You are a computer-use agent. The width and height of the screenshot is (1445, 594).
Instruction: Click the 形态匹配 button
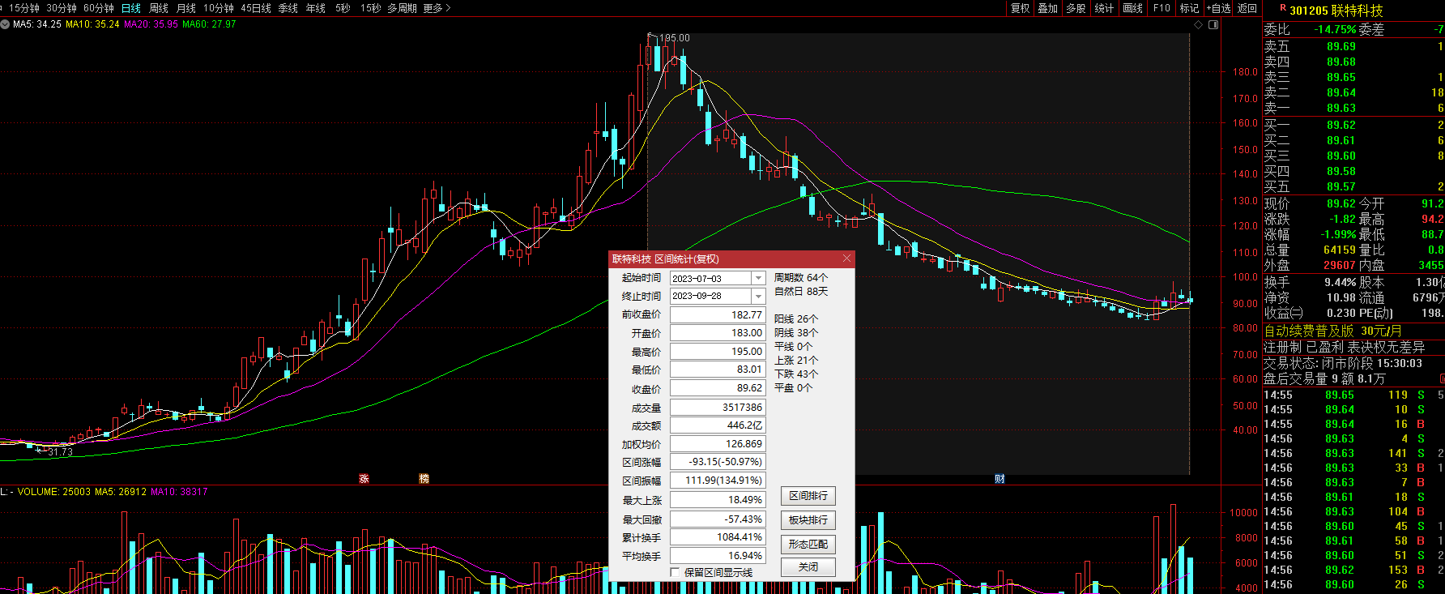coord(808,544)
